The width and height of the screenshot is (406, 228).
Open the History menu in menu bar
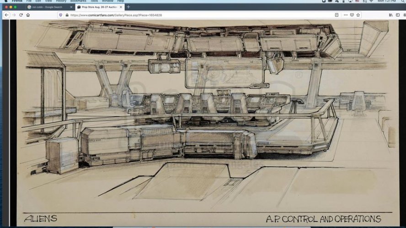(x=61, y=1)
